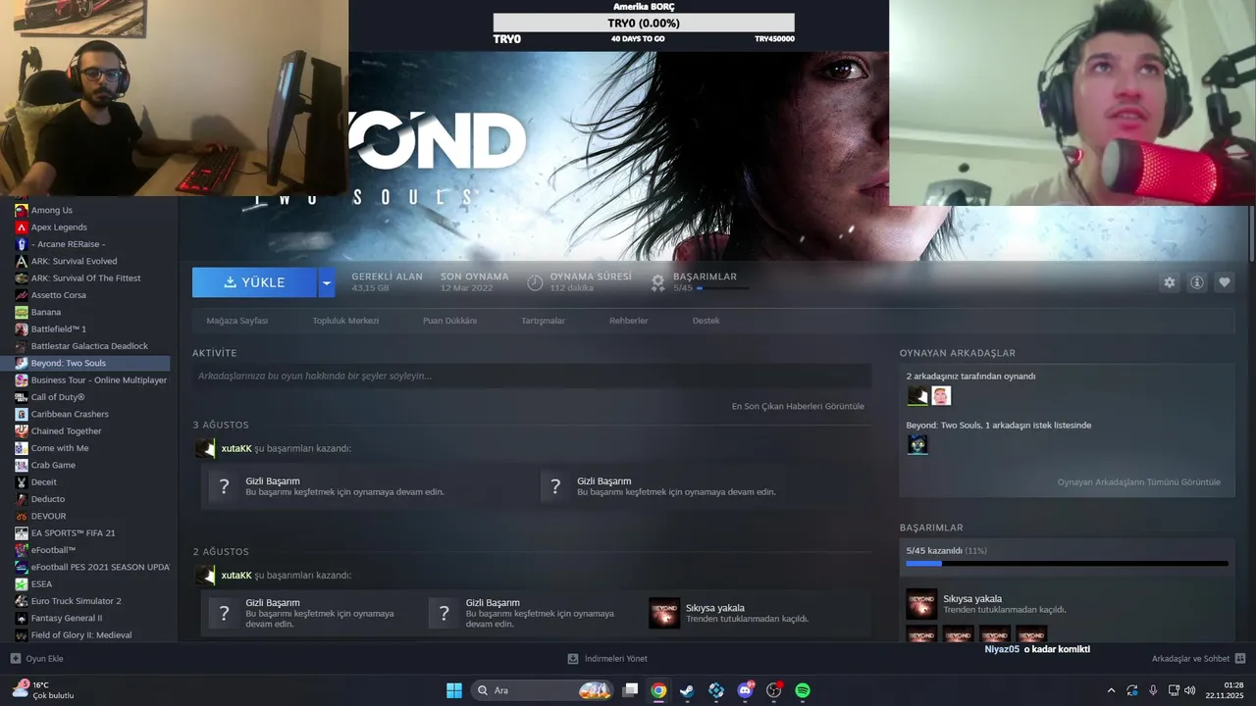Click the page vertical scrollbar
The image size is (1256, 706).
coord(1251,233)
